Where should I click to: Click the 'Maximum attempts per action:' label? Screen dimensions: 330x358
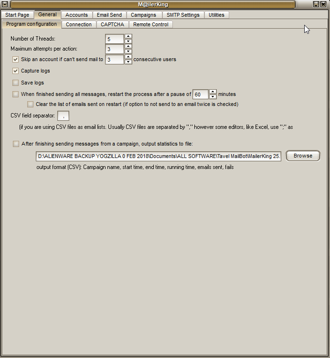[x=44, y=49]
